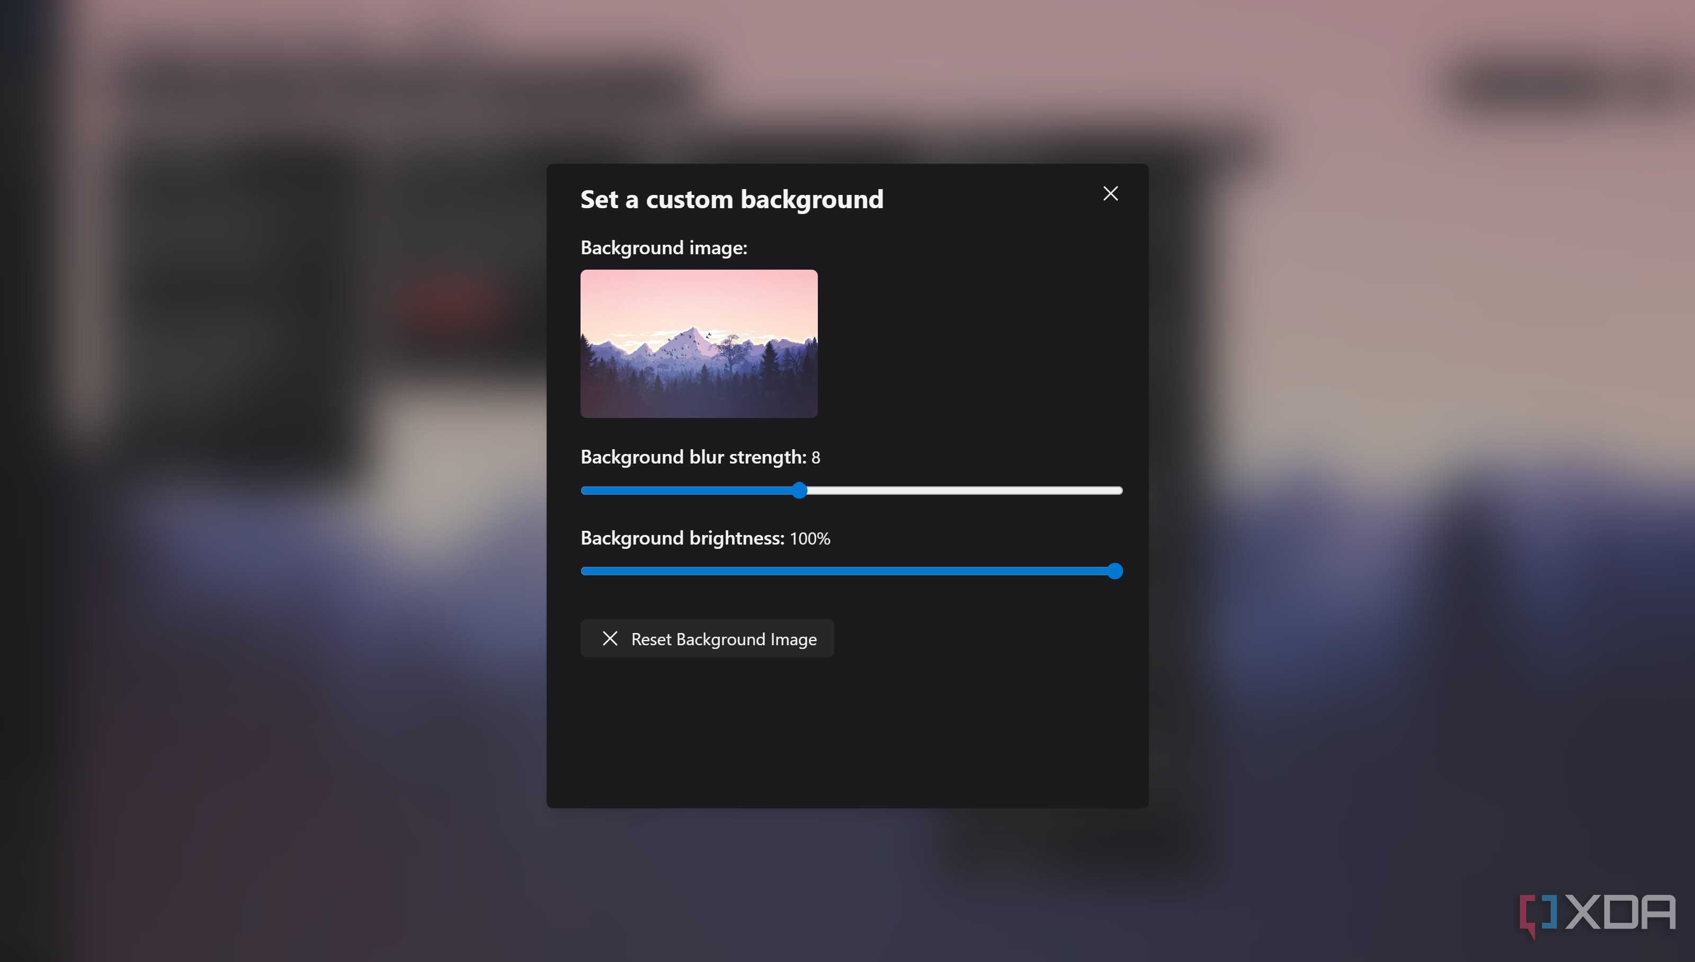The height and width of the screenshot is (962, 1695).
Task: Close the custom background dialog
Action: (1110, 193)
